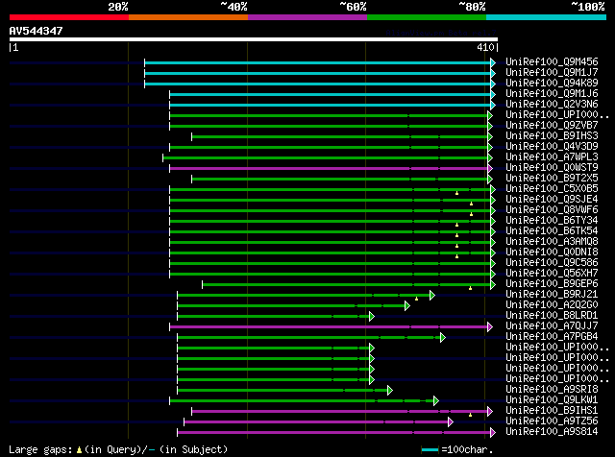The height and width of the screenshot is (457, 615).
Task: Click the green arrowhead on the Q9LKW1 row
Action: [x=436, y=401]
